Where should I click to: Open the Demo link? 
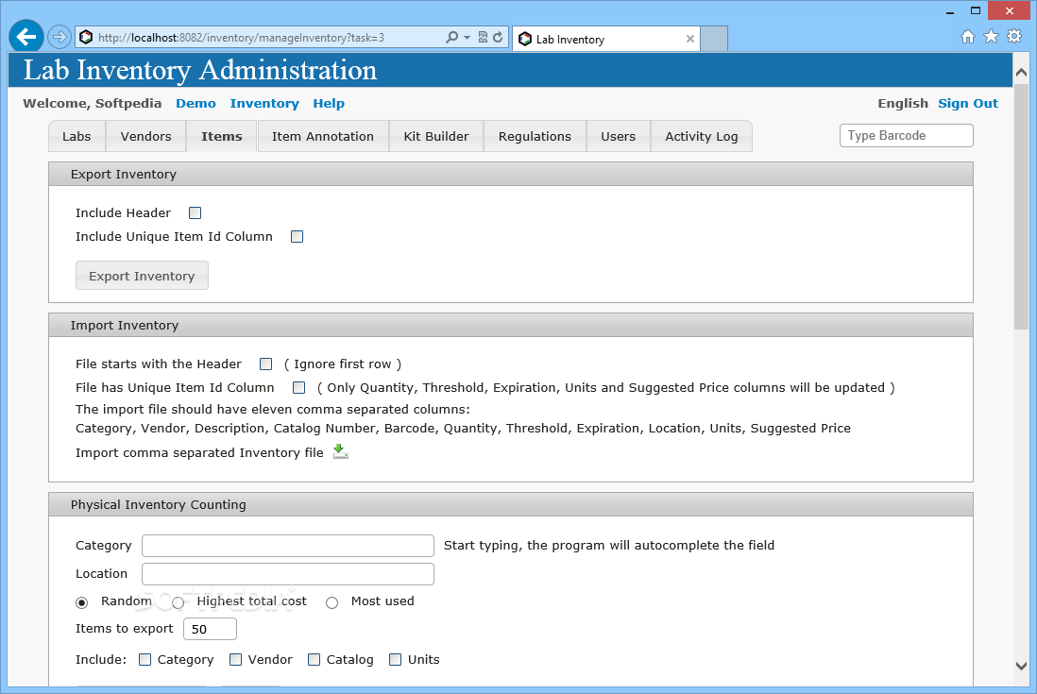pyautogui.click(x=195, y=103)
